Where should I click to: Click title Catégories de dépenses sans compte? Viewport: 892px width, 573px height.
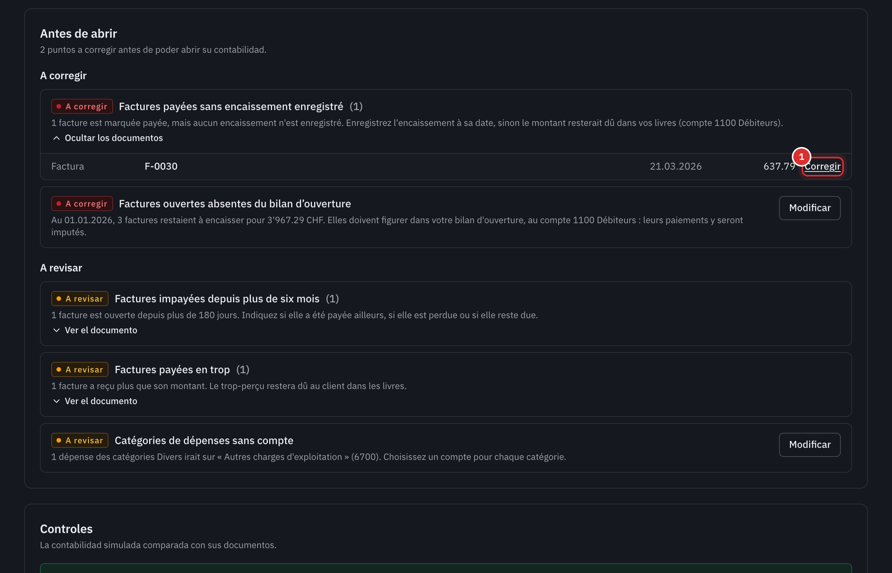[x=204, y=441]
